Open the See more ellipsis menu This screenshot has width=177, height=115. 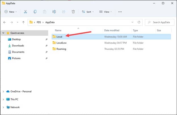point(120,12)
